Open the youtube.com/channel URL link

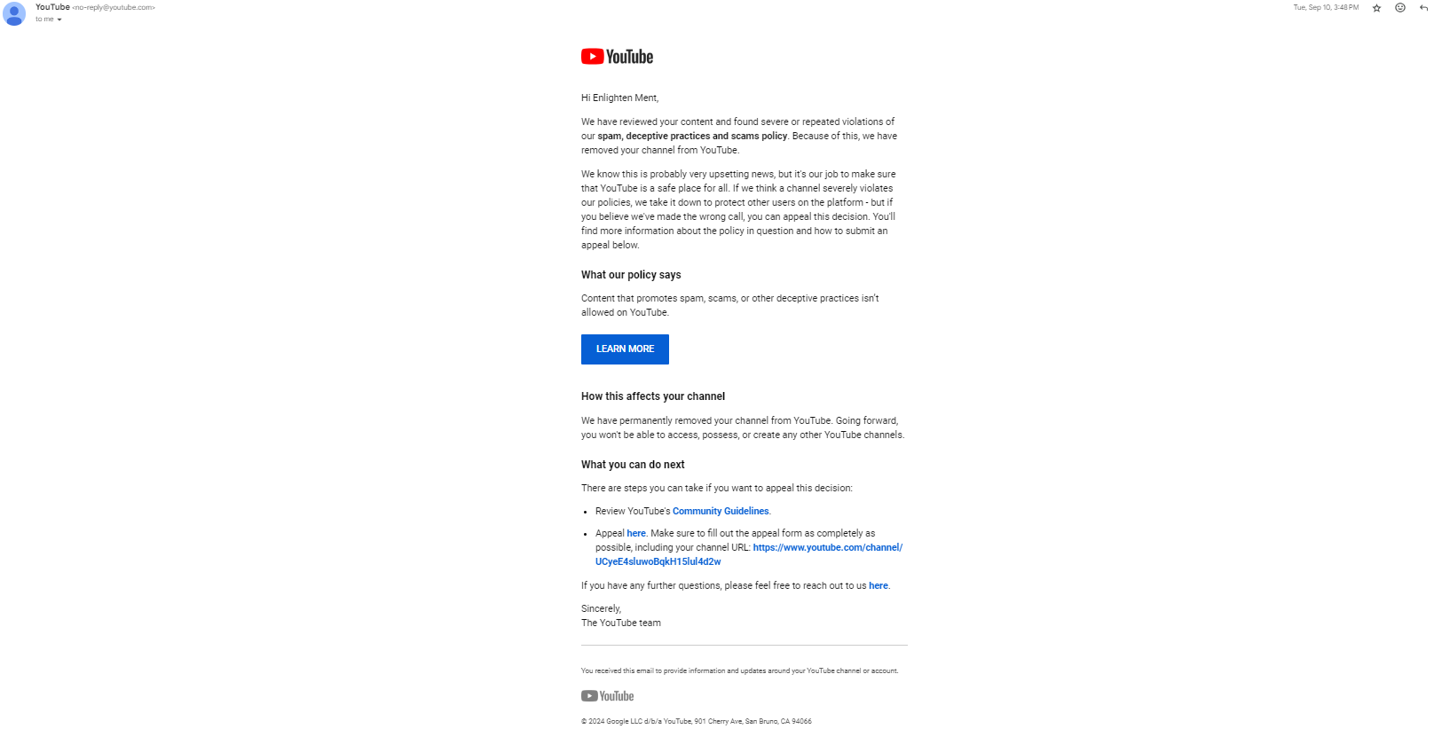(749, 555)
